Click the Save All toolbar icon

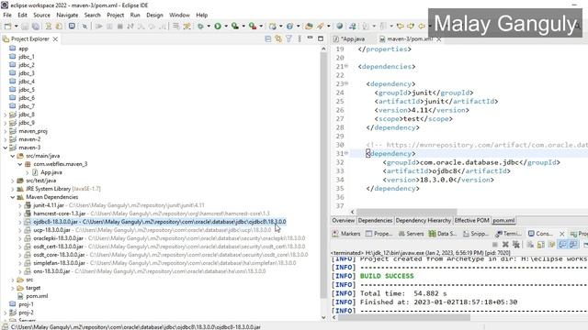coord(36,27)
